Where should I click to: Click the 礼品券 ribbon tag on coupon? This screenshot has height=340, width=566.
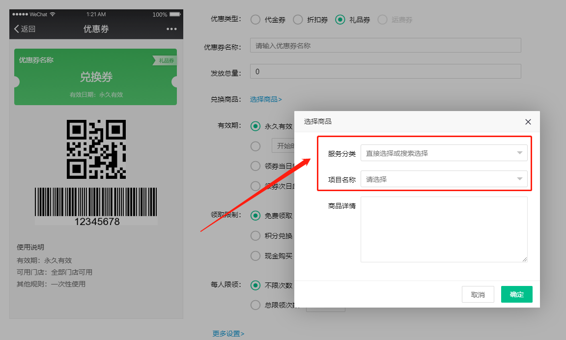[165, 60]
